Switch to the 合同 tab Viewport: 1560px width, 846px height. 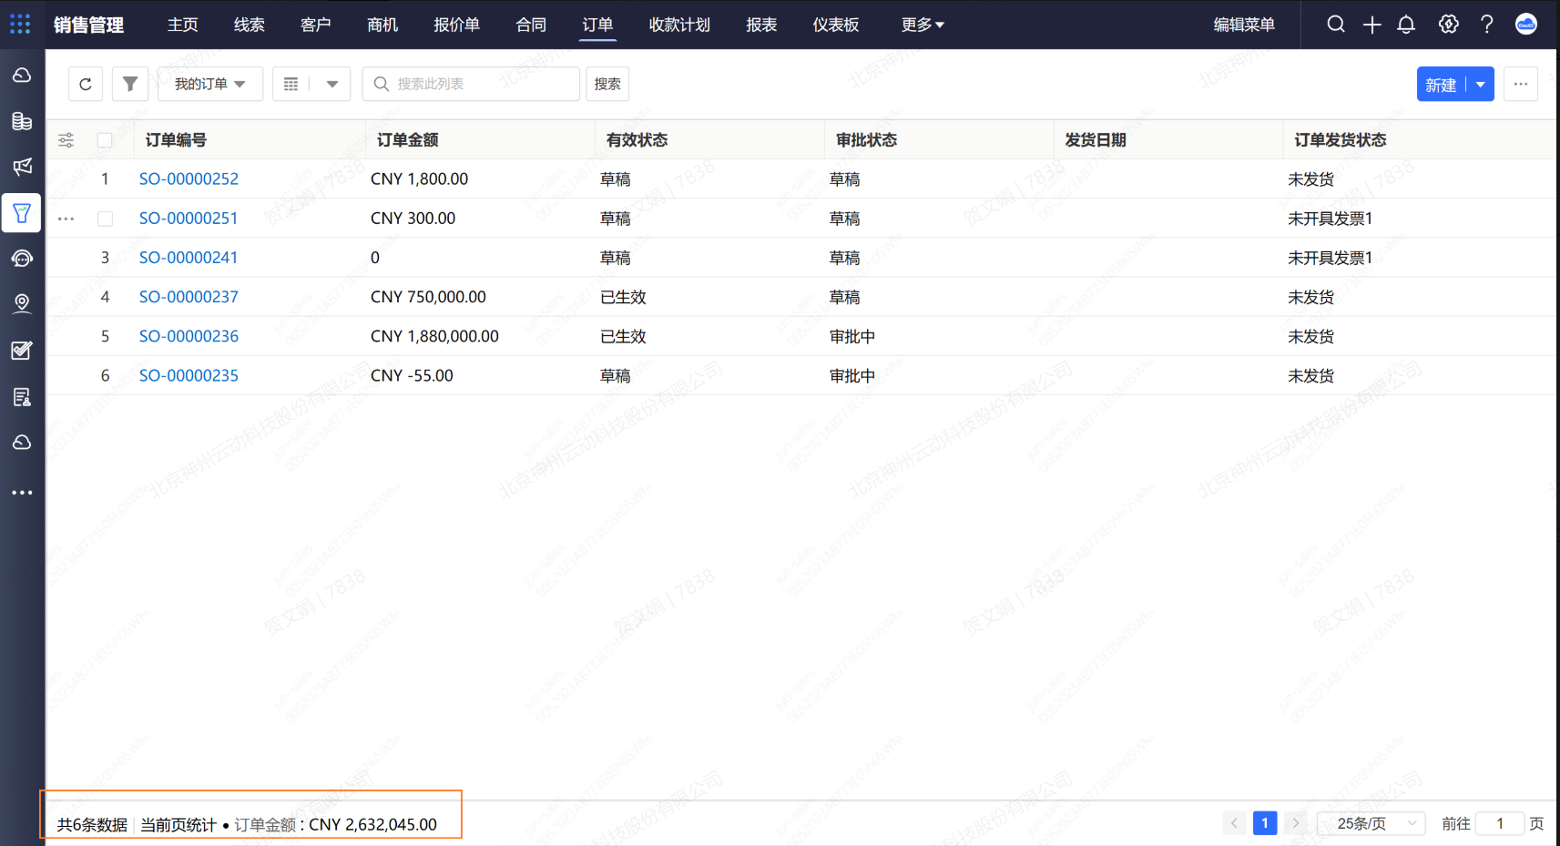coord(531,25)
